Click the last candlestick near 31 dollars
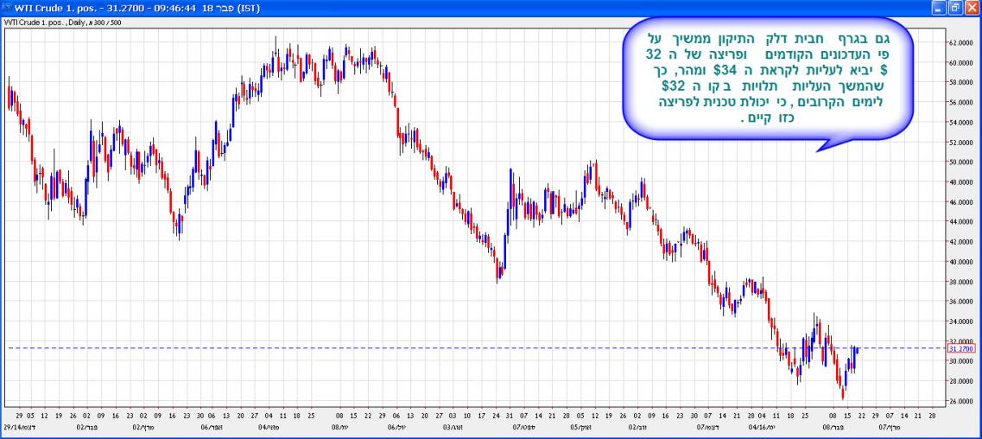Image resolution: width=982 pixels, height=439 pixels. click(857, 350)
